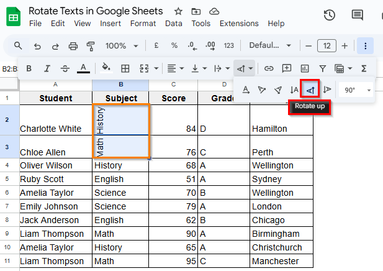This screenshot has height=271, width=383.
Task: Open the zoom 100% dropdown
Action: pyautogui.click(x=120, y=45)
